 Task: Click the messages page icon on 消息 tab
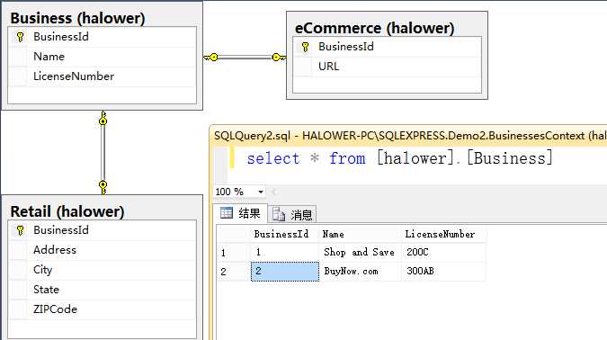[x=279, y=214]
